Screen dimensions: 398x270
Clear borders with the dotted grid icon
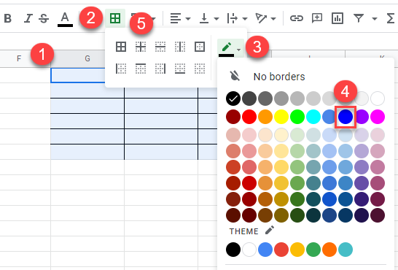click(x=200, y=69)
